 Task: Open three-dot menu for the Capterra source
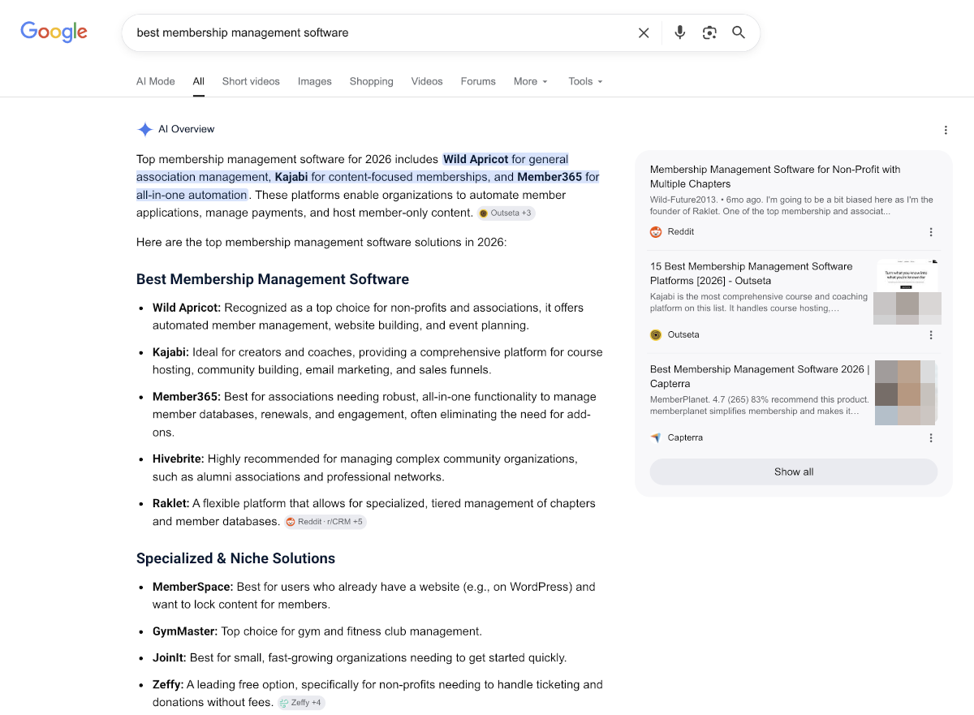(x=931, y=438)
